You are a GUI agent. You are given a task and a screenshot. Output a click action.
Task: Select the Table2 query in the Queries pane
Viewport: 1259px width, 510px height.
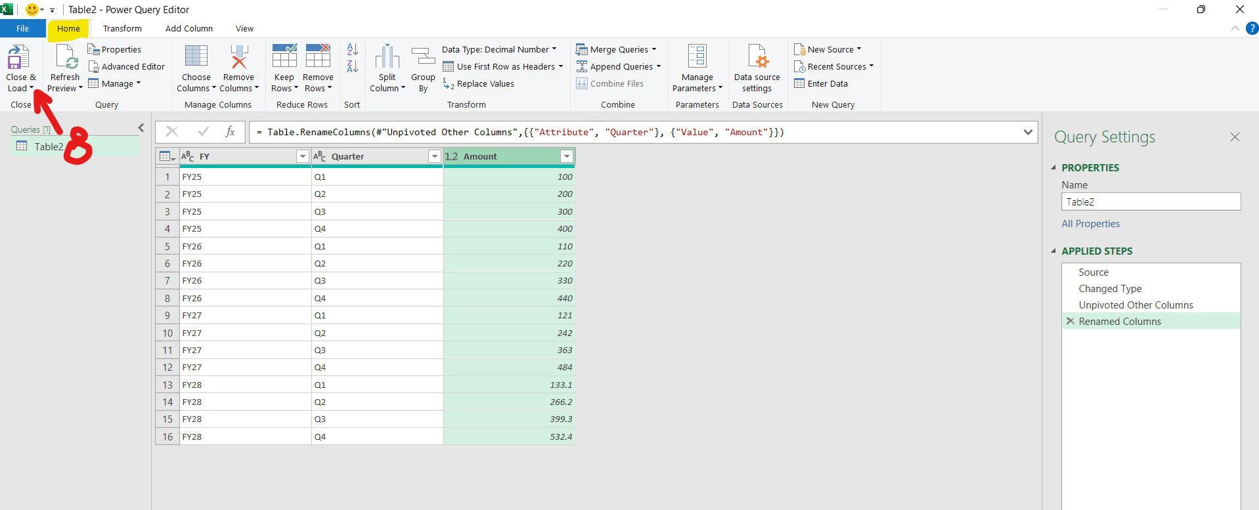75,146
